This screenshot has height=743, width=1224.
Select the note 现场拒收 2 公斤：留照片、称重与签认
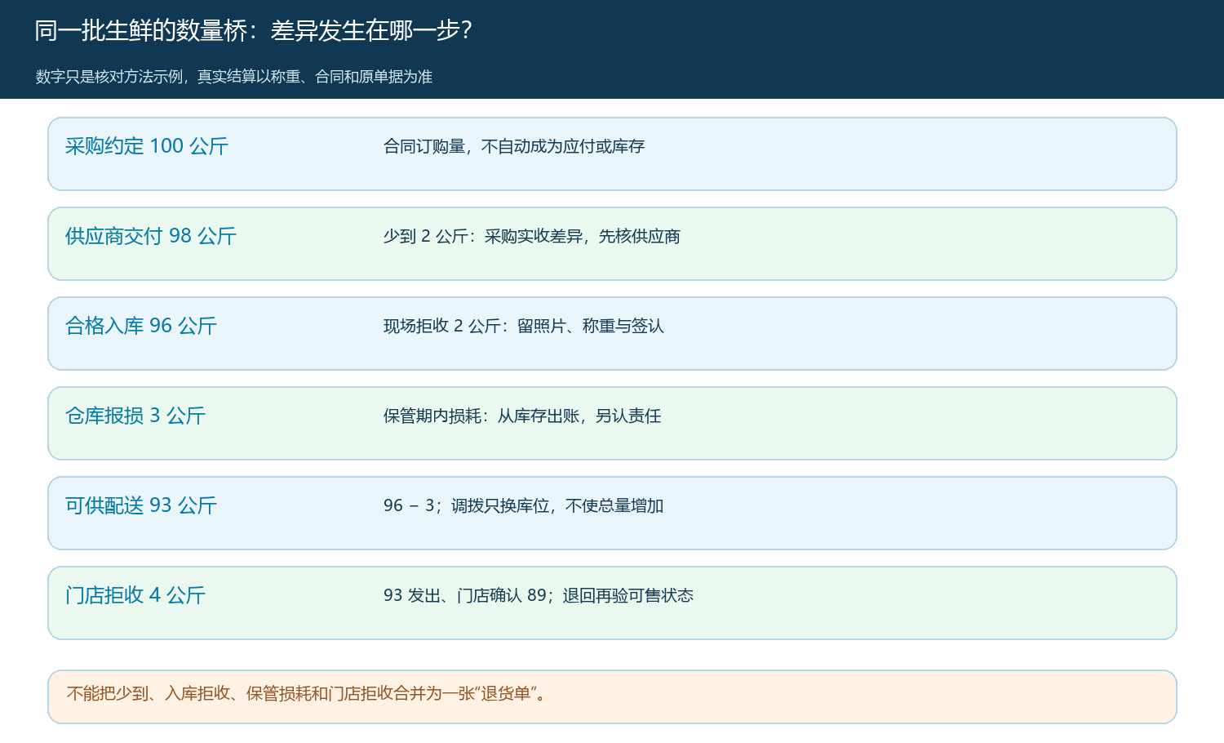tap(524, 326)
